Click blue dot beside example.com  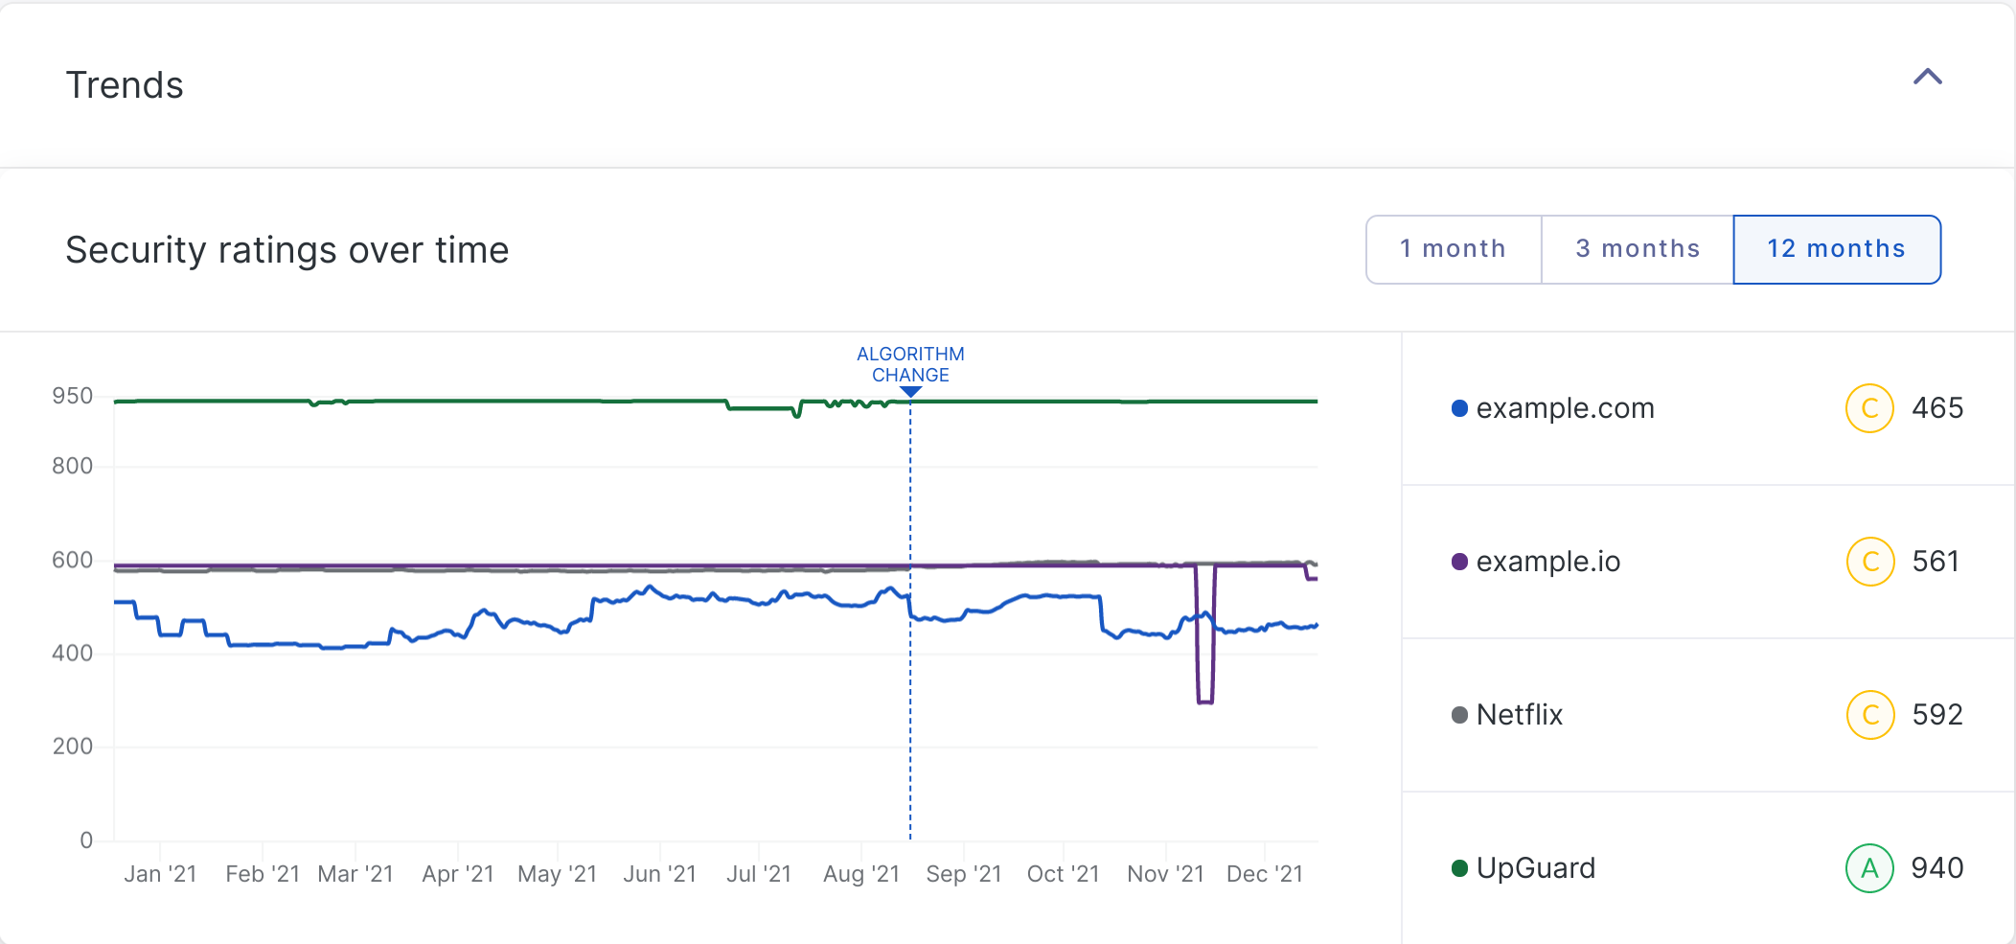(x=1459, y=408)
